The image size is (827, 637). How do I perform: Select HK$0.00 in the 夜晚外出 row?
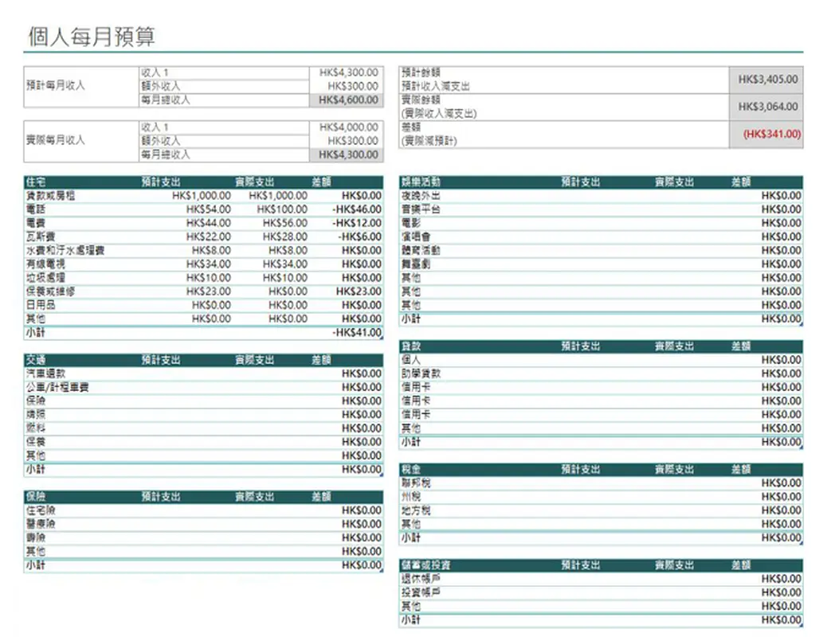tap(781, 196)
